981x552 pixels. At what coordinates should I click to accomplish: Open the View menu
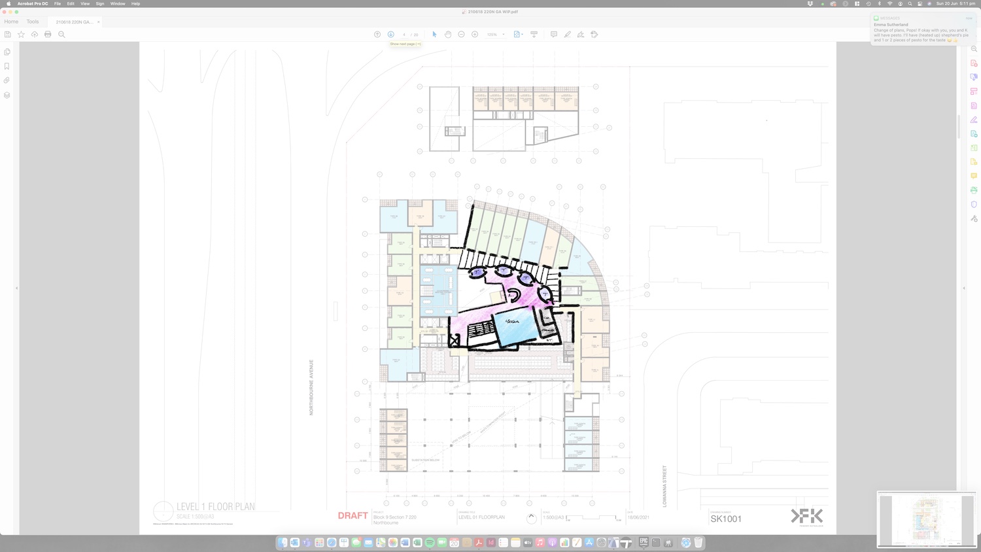85,4
